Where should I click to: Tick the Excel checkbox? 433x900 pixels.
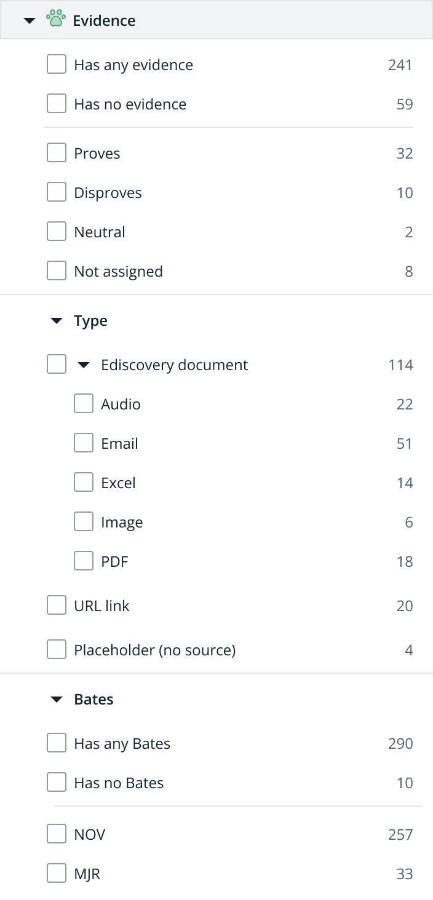pos(84,483)
